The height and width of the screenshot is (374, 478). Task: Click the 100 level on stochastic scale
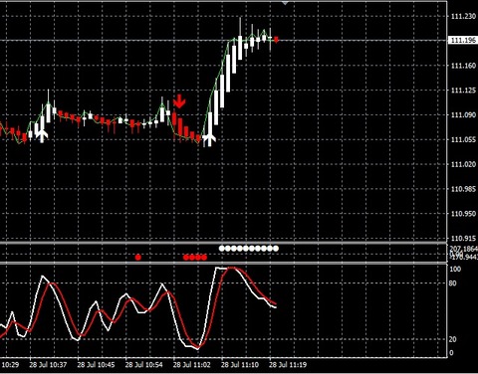(455, 269)
